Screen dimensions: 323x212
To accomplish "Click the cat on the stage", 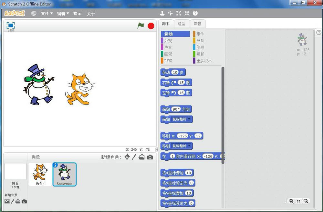I will (x=80, y=89).
